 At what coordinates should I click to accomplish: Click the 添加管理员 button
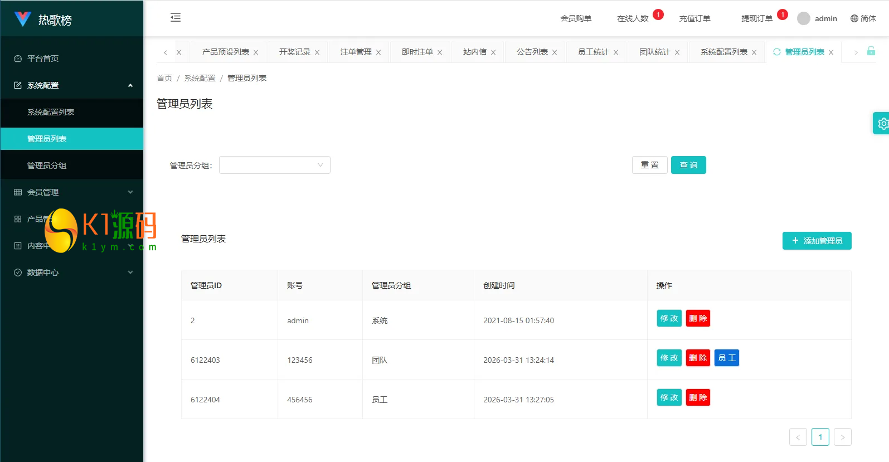coord(817,241)
